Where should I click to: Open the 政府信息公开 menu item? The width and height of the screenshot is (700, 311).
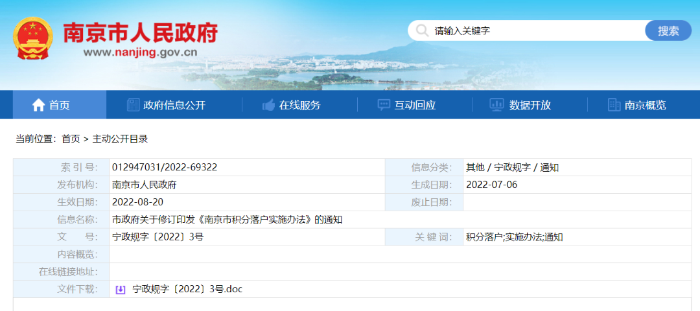coord(174,105)
